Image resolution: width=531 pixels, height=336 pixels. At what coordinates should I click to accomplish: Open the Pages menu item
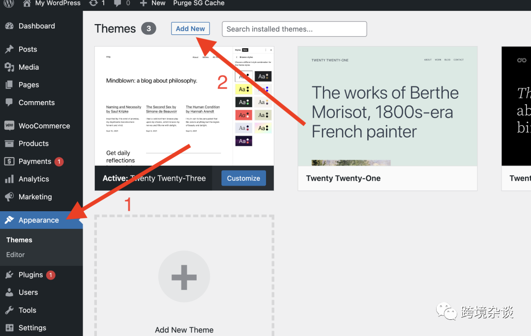point(29,84)
